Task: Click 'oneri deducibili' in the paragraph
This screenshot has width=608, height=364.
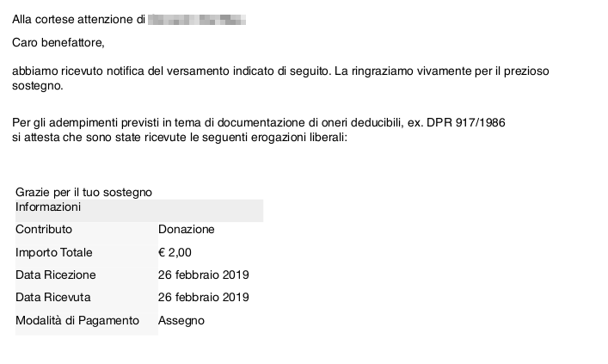Action: [363, 123]
